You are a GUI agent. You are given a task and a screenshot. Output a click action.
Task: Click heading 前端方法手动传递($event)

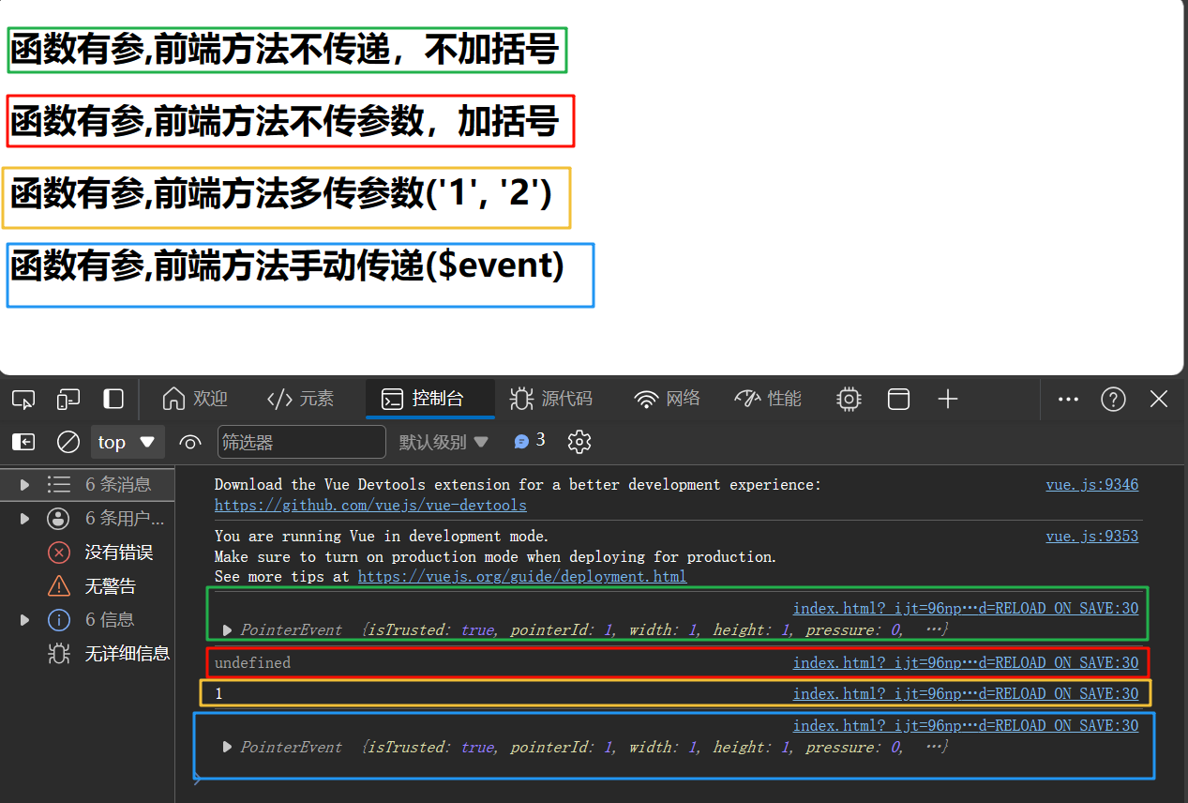click(x=287, y=265)
